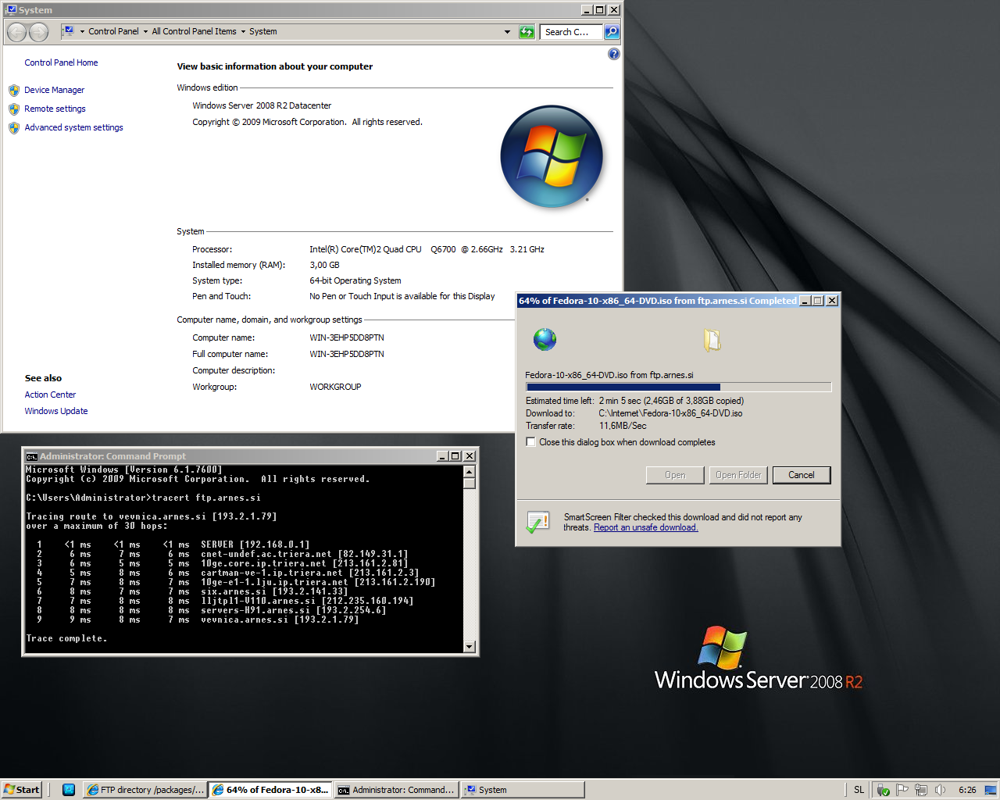Go forward in the System window
This screenshot has height=800, width=1000.
[39, 32]
